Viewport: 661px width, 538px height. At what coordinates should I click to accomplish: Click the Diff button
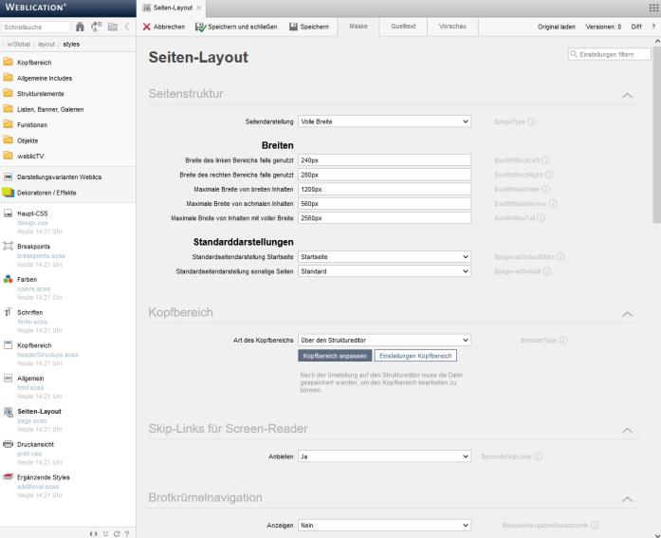(636, 27)
